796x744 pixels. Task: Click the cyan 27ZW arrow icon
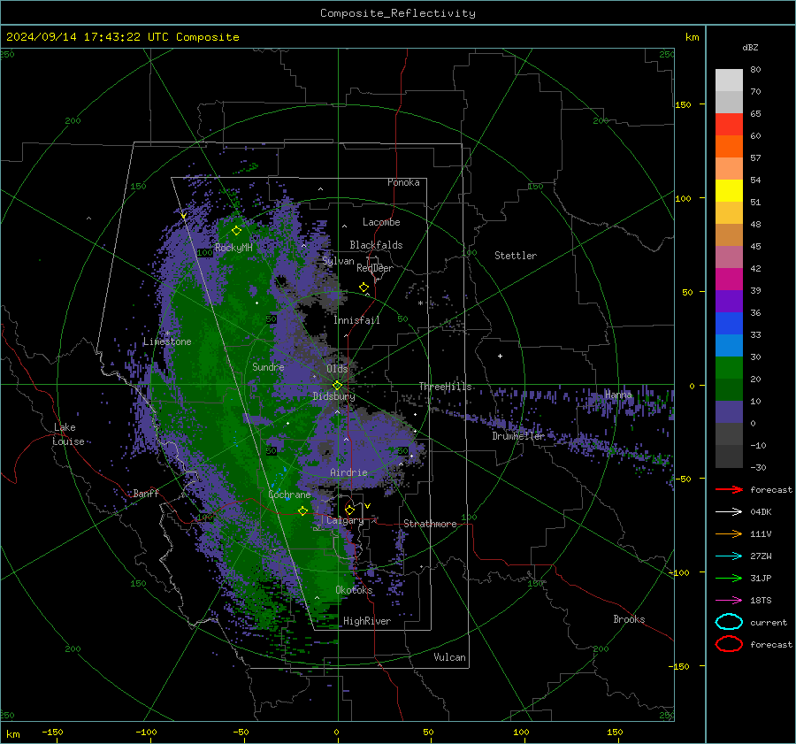[729, 556]
